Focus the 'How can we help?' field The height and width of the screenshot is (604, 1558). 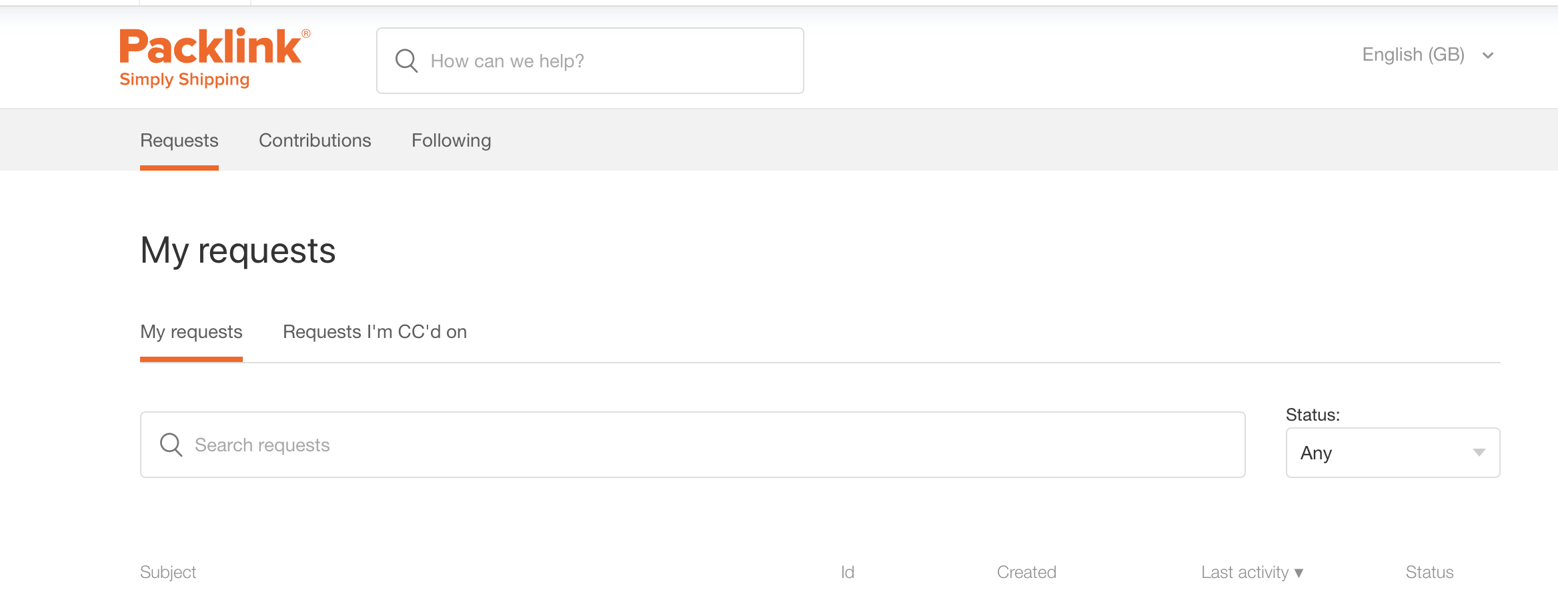(590, 61)
